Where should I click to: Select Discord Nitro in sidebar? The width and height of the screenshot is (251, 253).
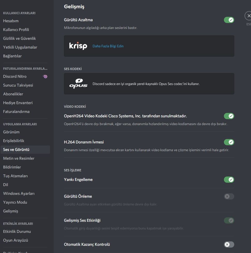point(15,76)
